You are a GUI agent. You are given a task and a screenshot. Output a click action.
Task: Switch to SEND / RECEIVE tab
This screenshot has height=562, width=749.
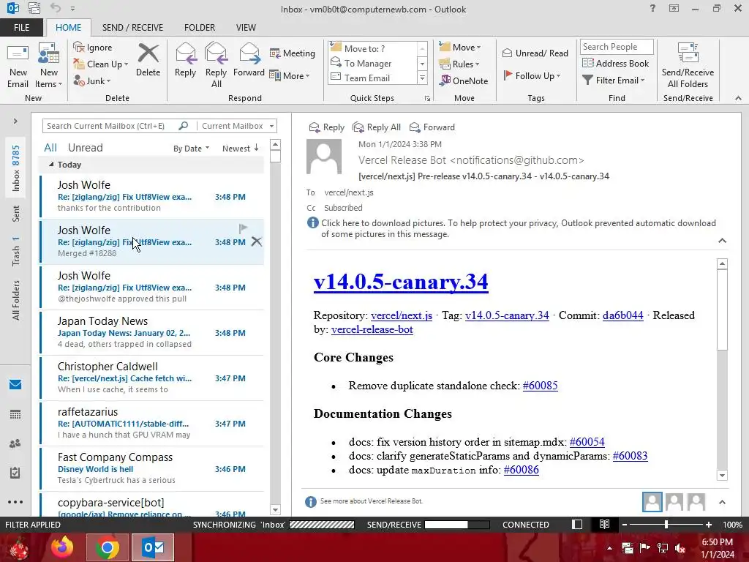coord(132,27)
